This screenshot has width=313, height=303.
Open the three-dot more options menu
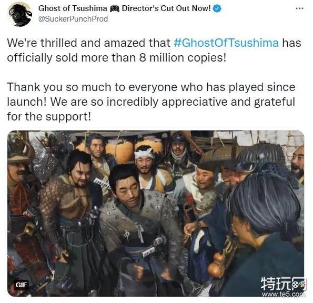(x=299, y=8)
